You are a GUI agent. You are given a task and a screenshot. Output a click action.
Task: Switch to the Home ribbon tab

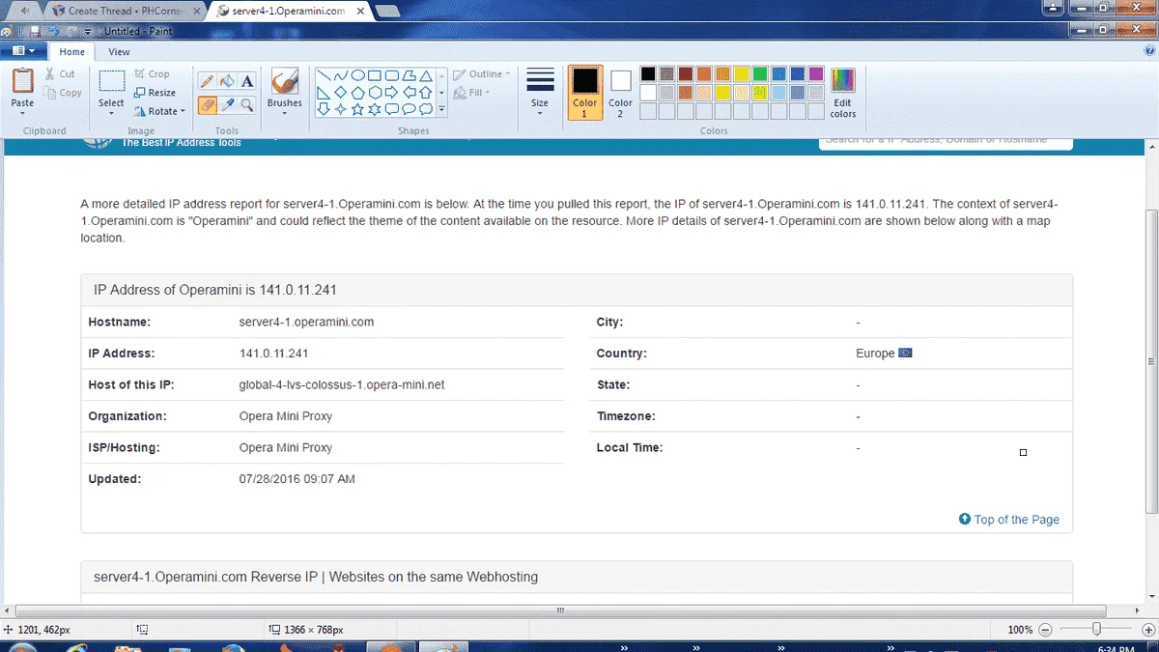[71, 52]
